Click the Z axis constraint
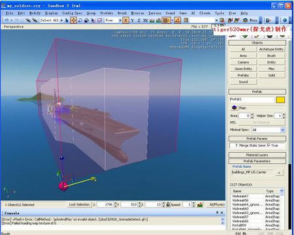 (x=139, y=20)
